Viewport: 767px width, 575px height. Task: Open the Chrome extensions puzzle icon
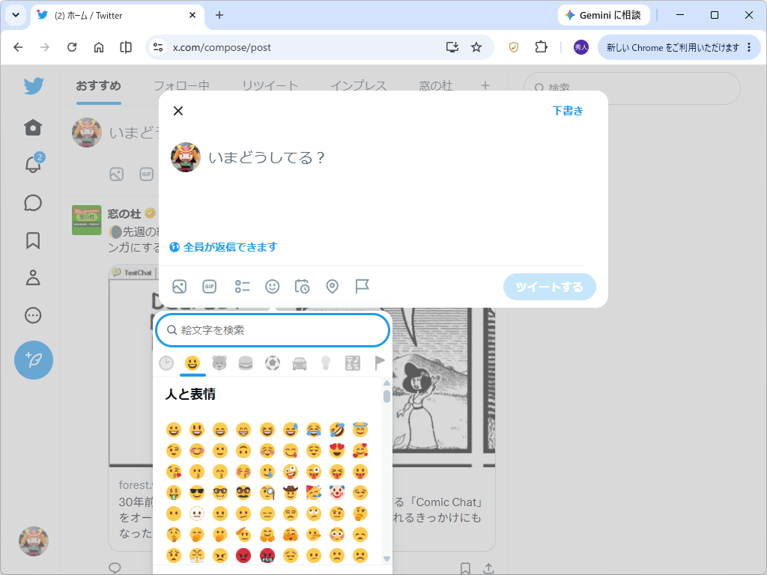541,47
